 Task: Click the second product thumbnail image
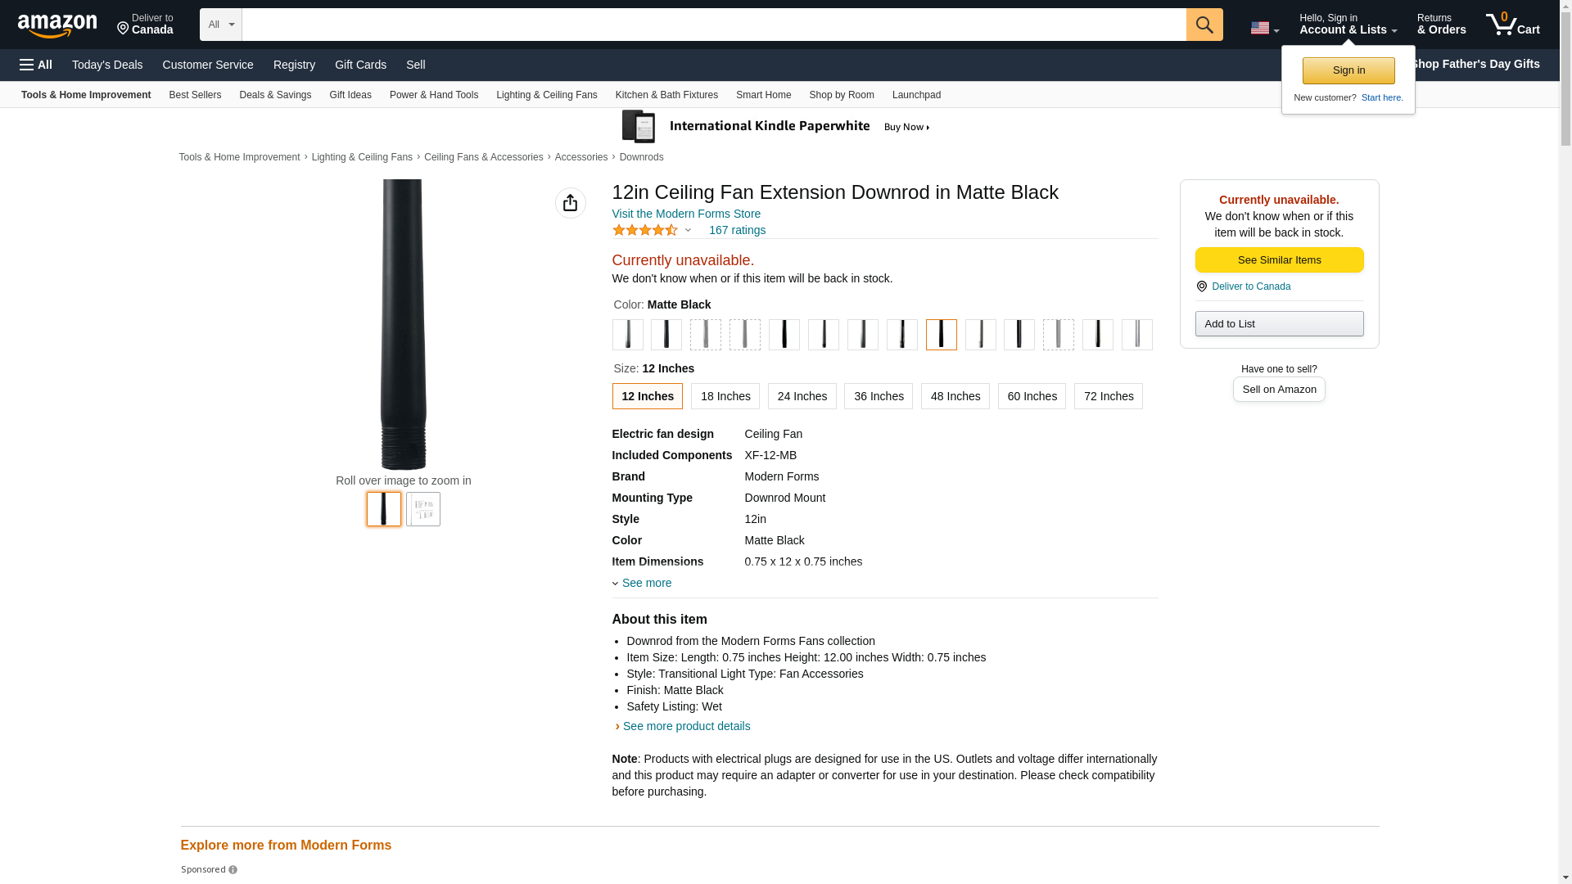(423, 509)
